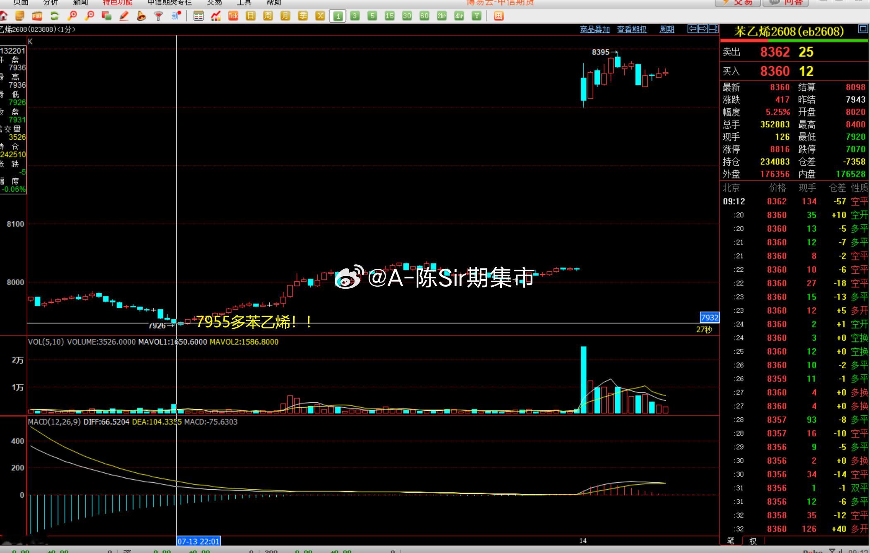The image size is (870, 553).
Task: Maximize the 苯乙烯2608 quote panel icon
Action: 863,29
